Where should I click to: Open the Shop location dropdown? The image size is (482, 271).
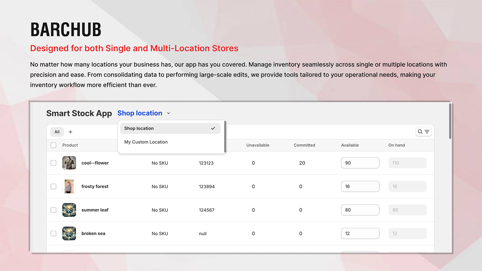[x=140, y=113]
